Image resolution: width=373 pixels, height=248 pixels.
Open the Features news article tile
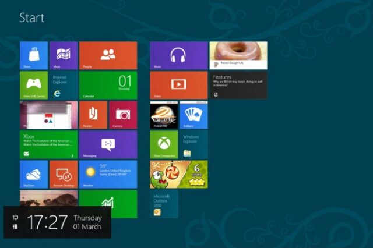coord(238,85)
